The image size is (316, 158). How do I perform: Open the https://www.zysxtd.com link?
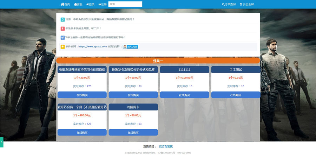[92, 47]
